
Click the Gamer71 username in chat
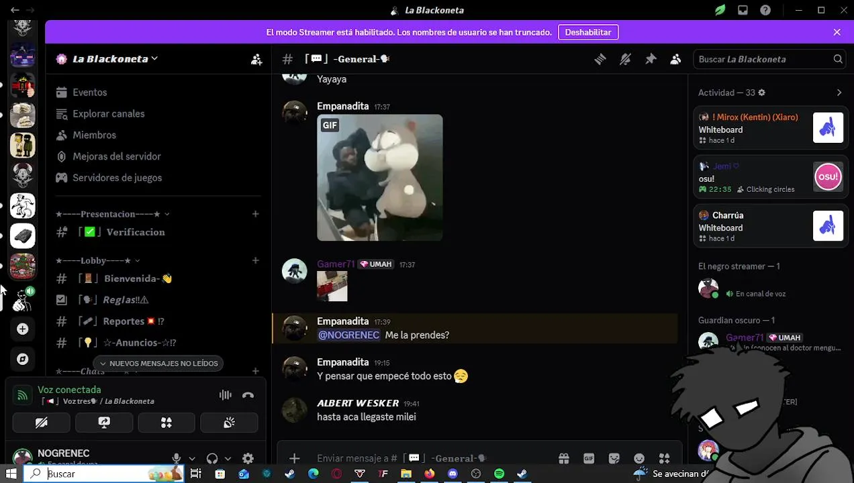pyautogui.click(x=336, y=264)
